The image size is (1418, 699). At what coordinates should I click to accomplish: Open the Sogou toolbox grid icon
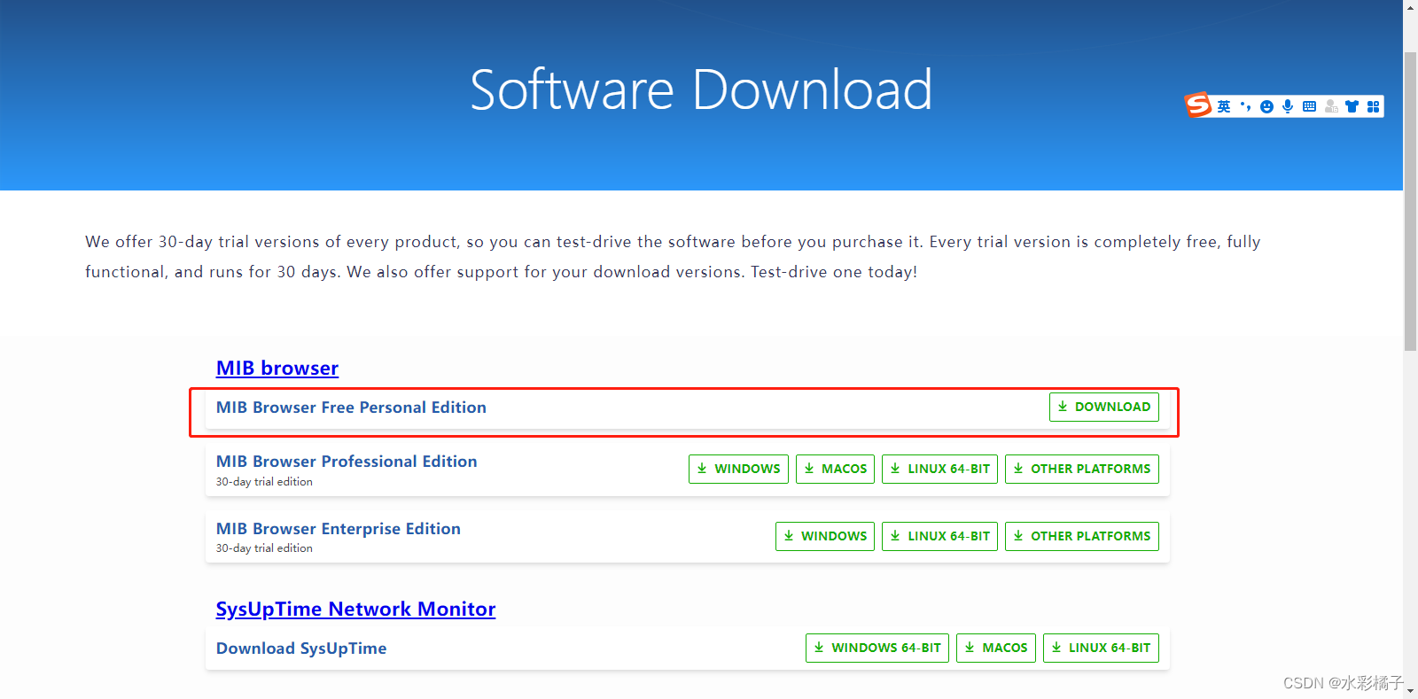point(1373,106)
